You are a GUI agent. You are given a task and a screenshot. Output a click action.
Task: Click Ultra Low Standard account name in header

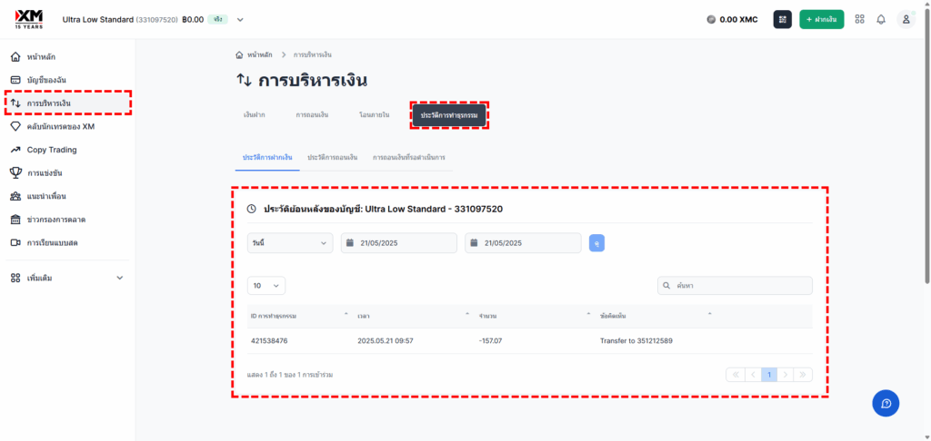98,20
